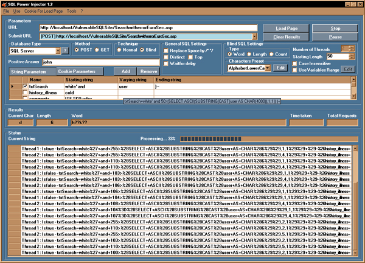The image size is (365, 263).
Task: Select the POST method radio button
Action: coord(77,50)
